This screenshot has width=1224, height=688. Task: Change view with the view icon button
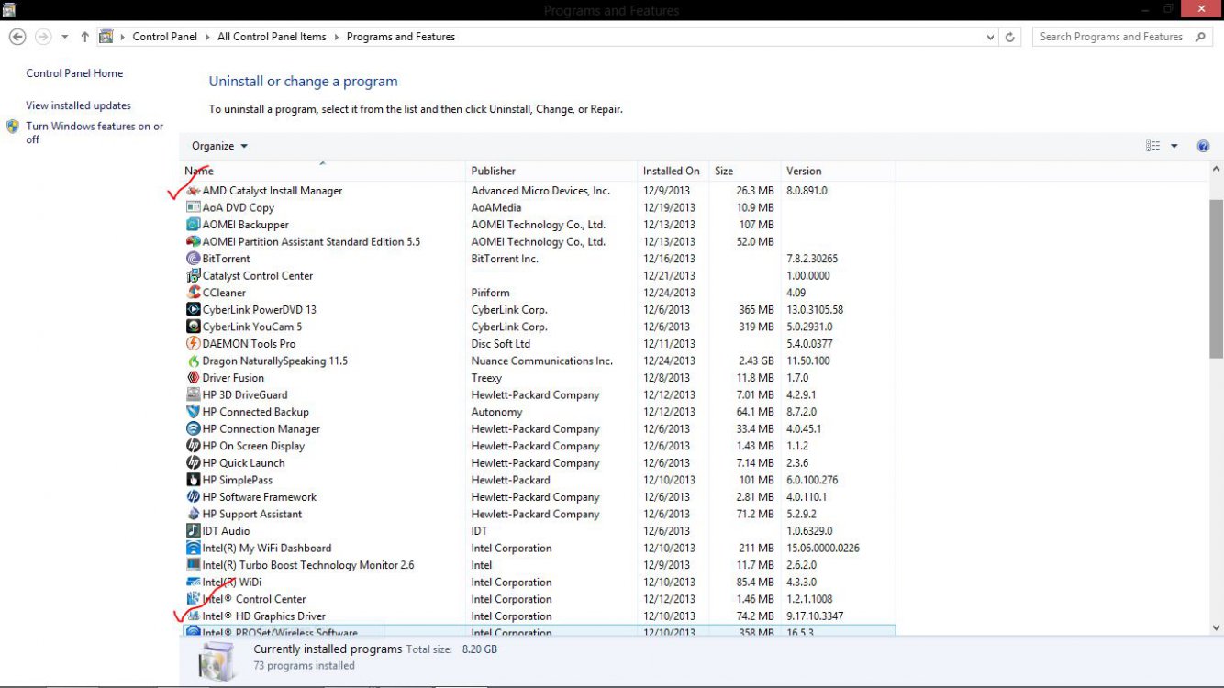(1153, 146)
